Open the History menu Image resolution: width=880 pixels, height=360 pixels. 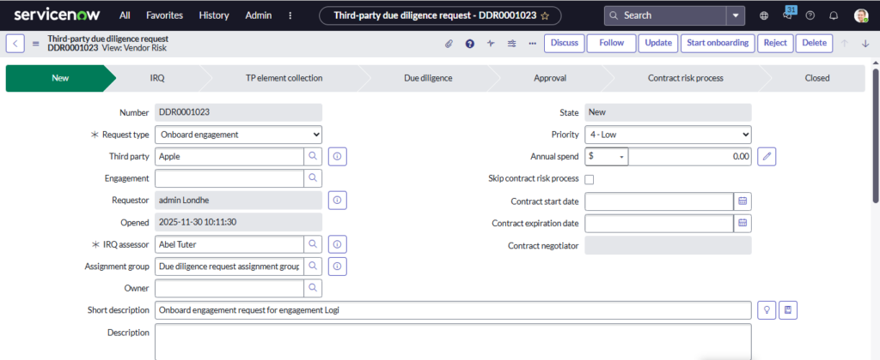pyautogui.click(x=213, y=15)
